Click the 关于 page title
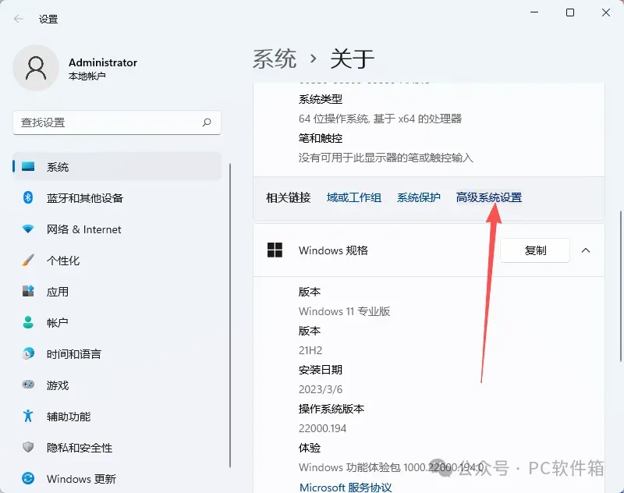The width and height of the screenshot is (624, 493). [x=353, y=59]
